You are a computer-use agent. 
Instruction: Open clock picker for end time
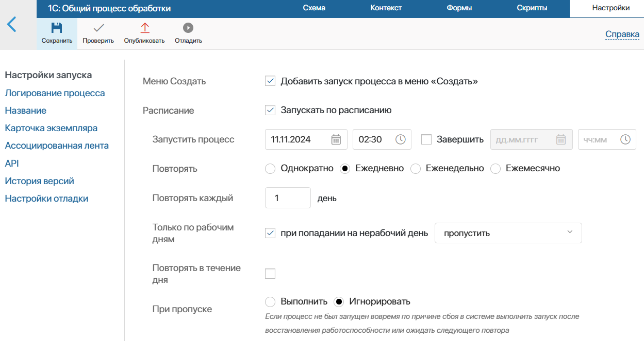[625, 139]
